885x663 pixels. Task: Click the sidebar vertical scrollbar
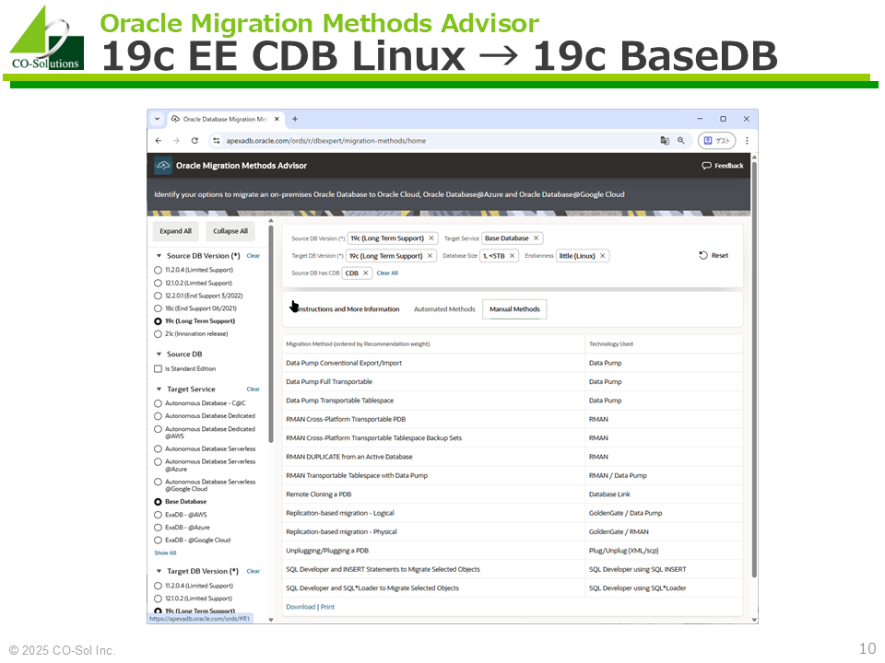[271, 333]
